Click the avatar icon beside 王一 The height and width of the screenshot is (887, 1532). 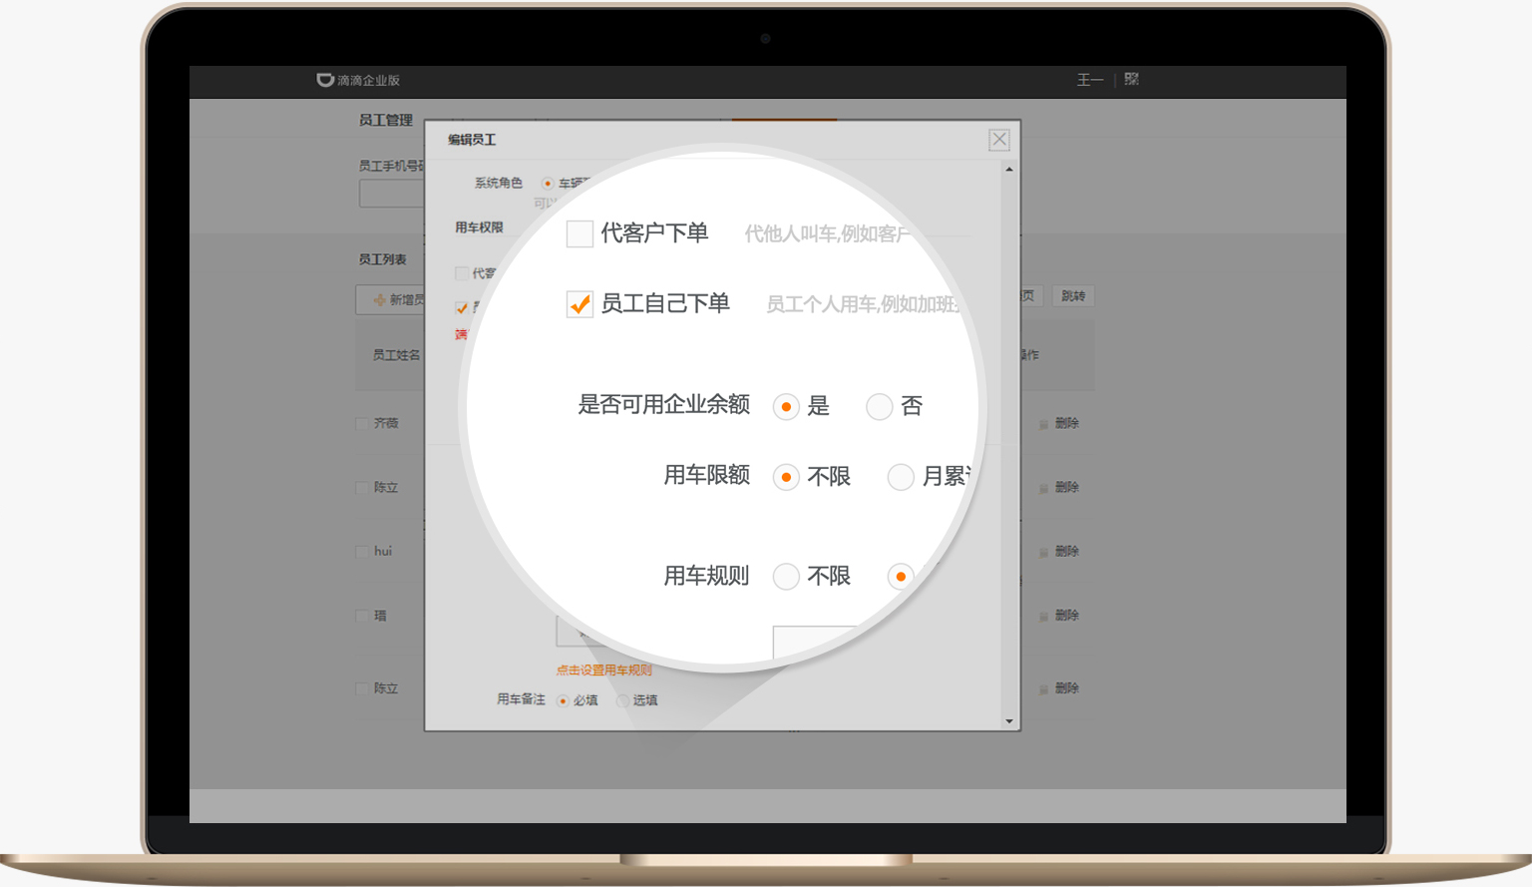coord(1131,80)
